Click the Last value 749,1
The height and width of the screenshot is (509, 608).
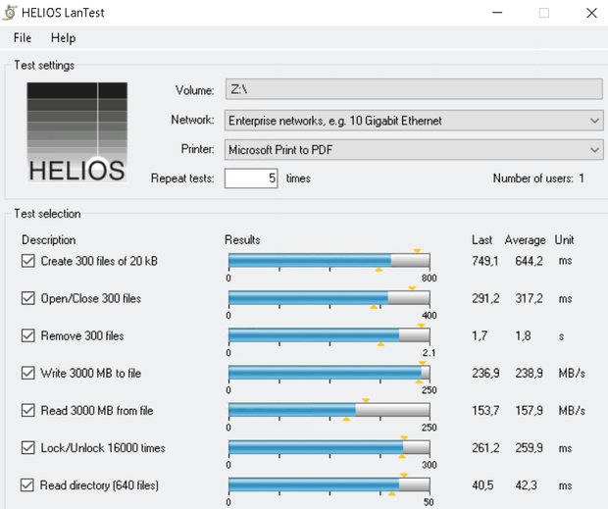pos(485,261)
